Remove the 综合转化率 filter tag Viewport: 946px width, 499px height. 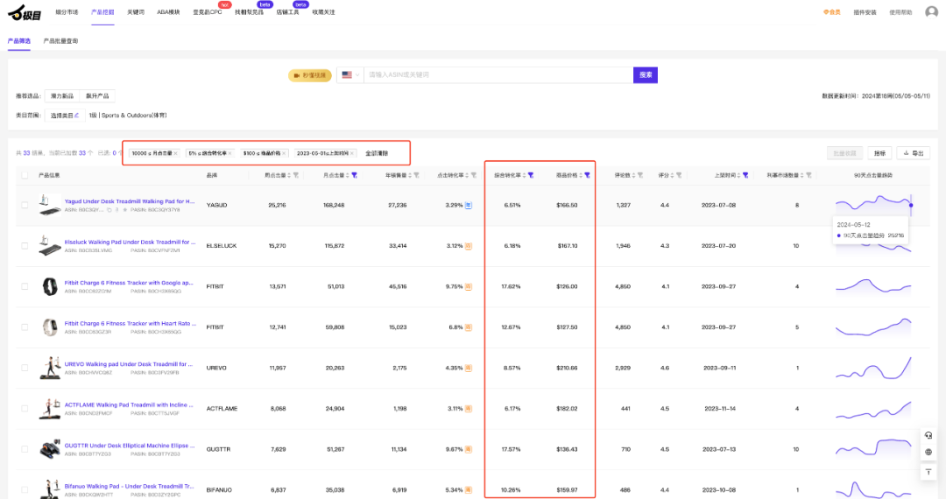(230, 153)
